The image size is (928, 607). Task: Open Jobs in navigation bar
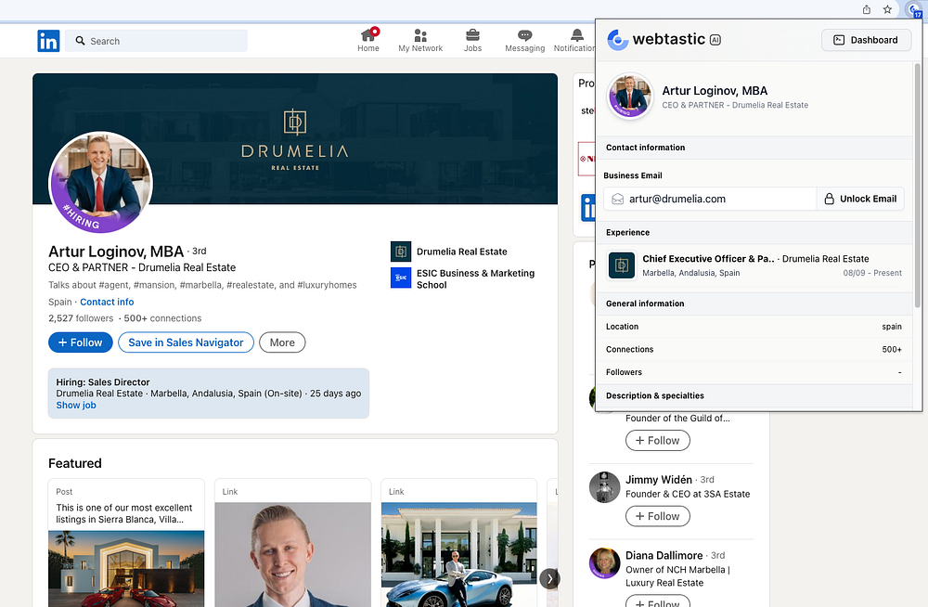click(472, 40)
